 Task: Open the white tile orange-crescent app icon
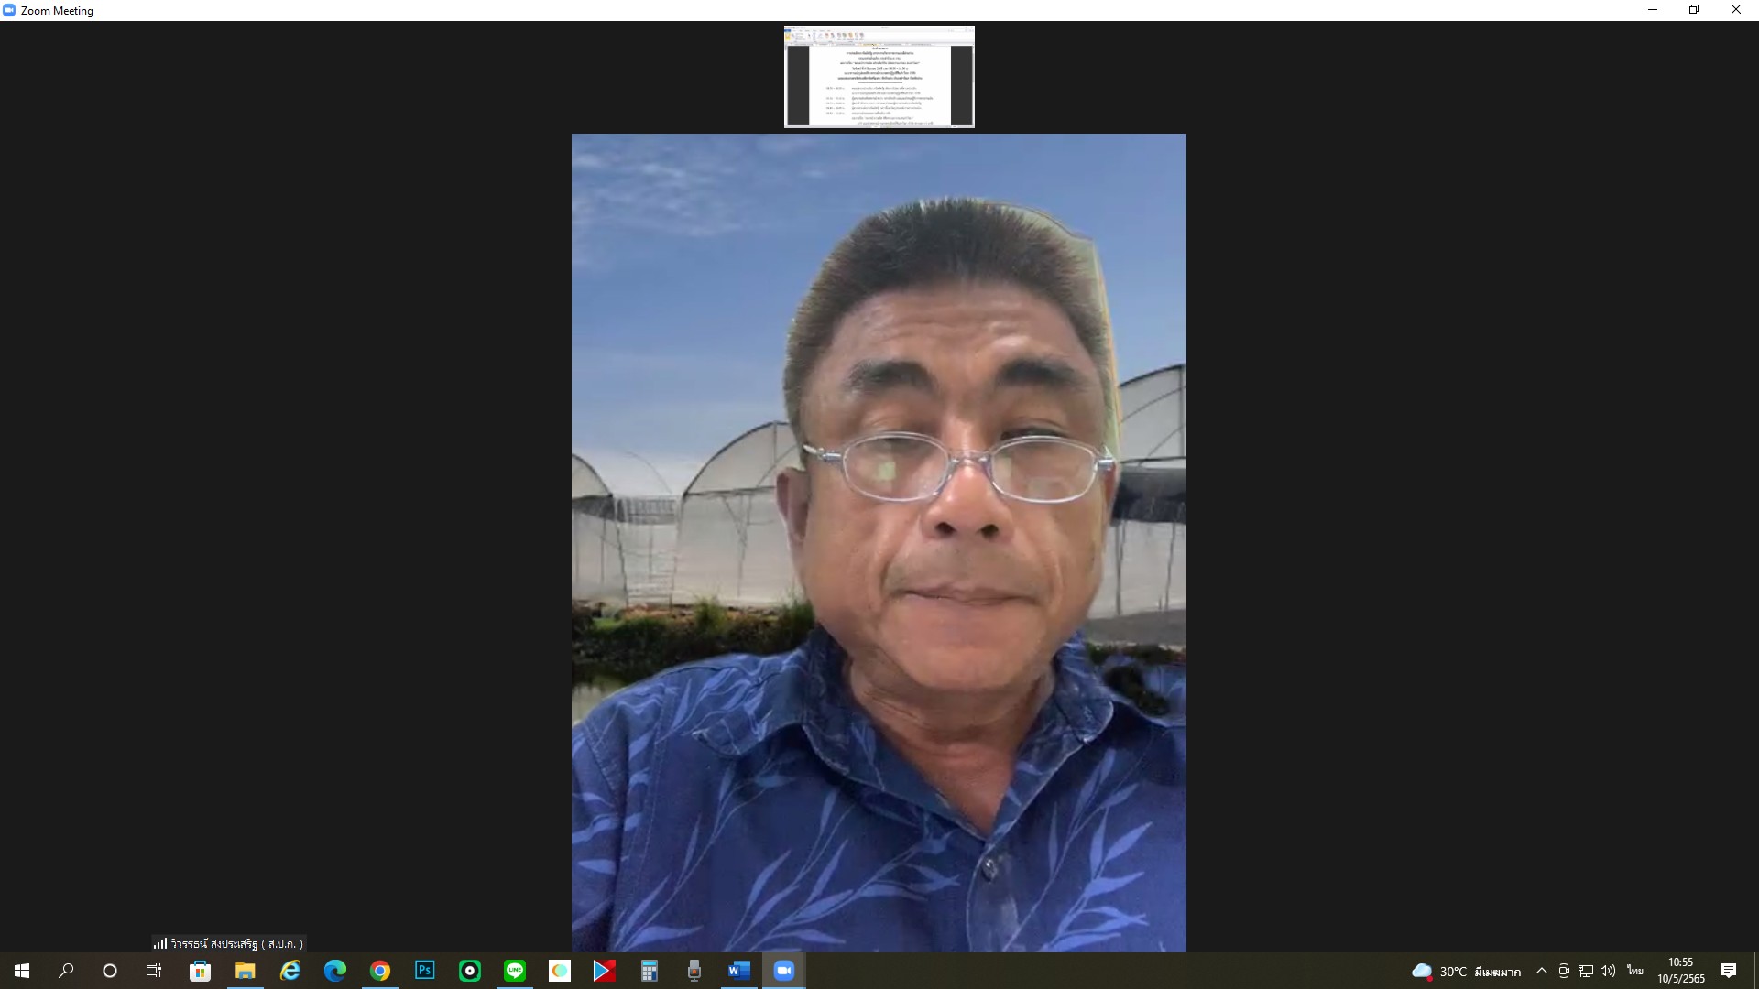559,971
